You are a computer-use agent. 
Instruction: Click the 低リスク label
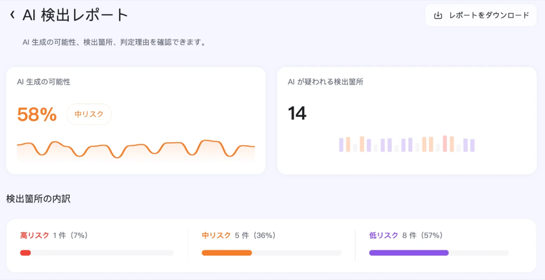(x=383, y=235)
